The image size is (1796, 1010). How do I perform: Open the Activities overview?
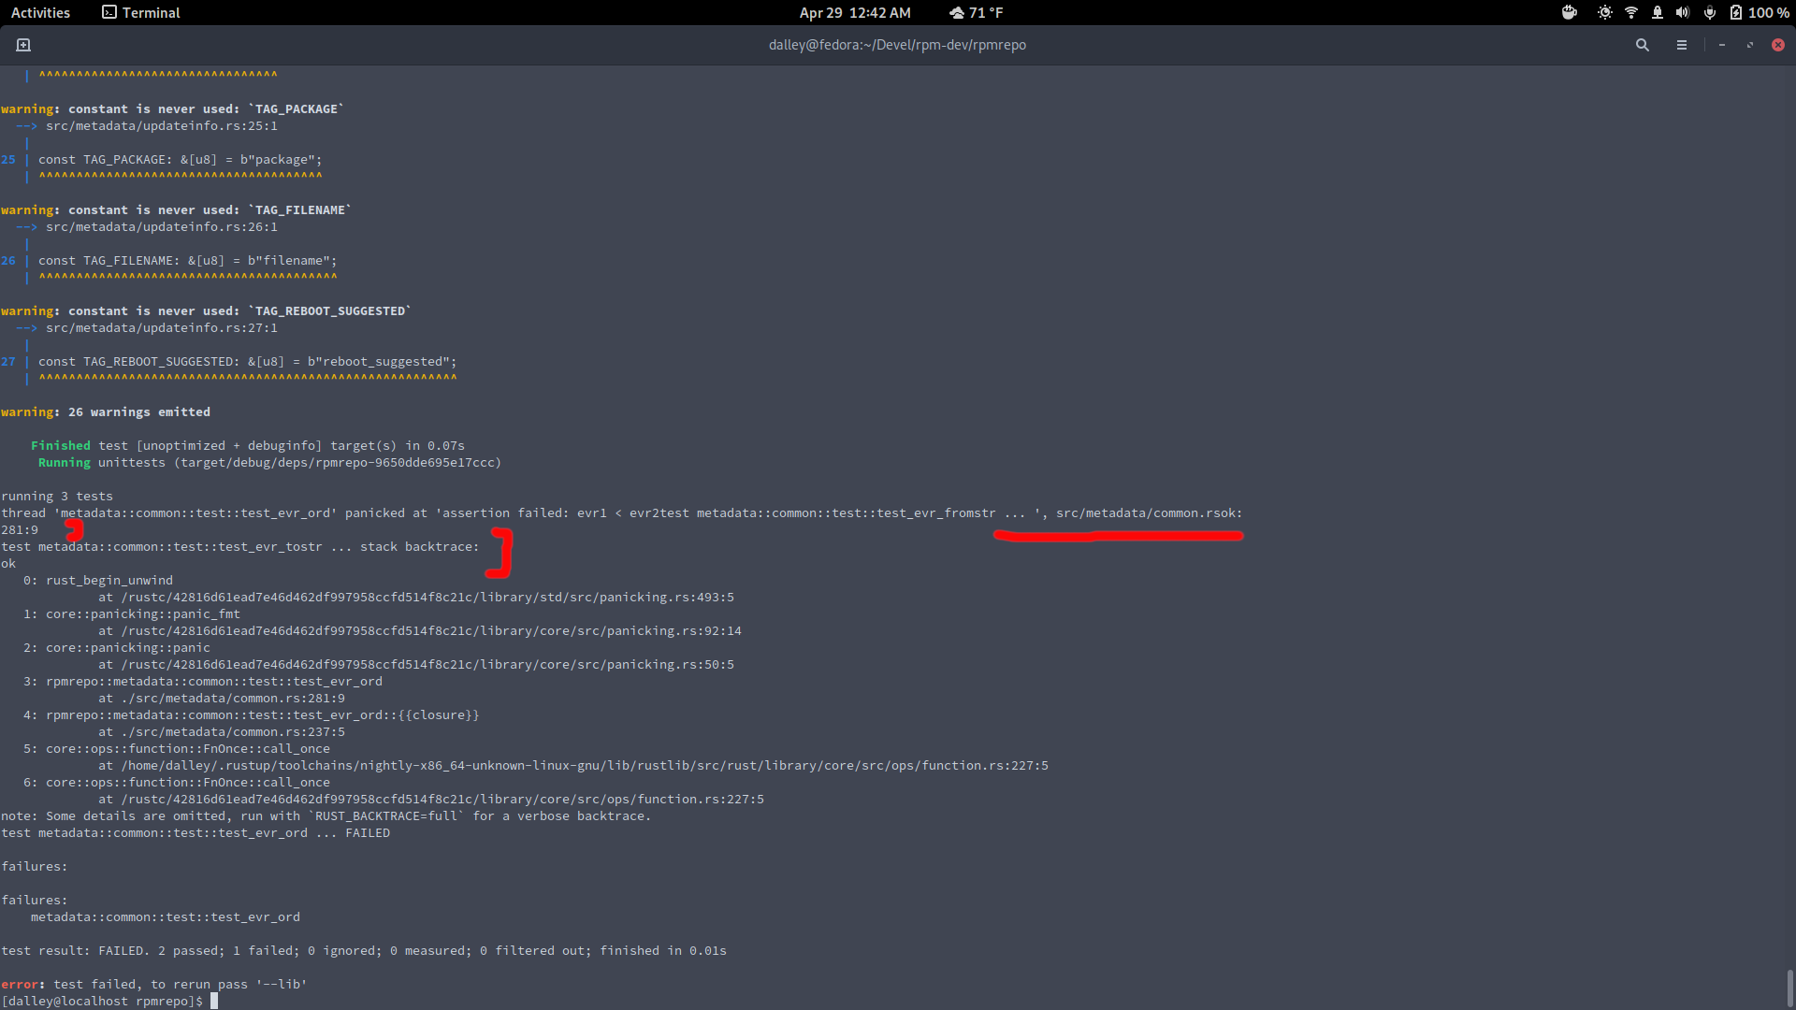(x=40, y=12)
